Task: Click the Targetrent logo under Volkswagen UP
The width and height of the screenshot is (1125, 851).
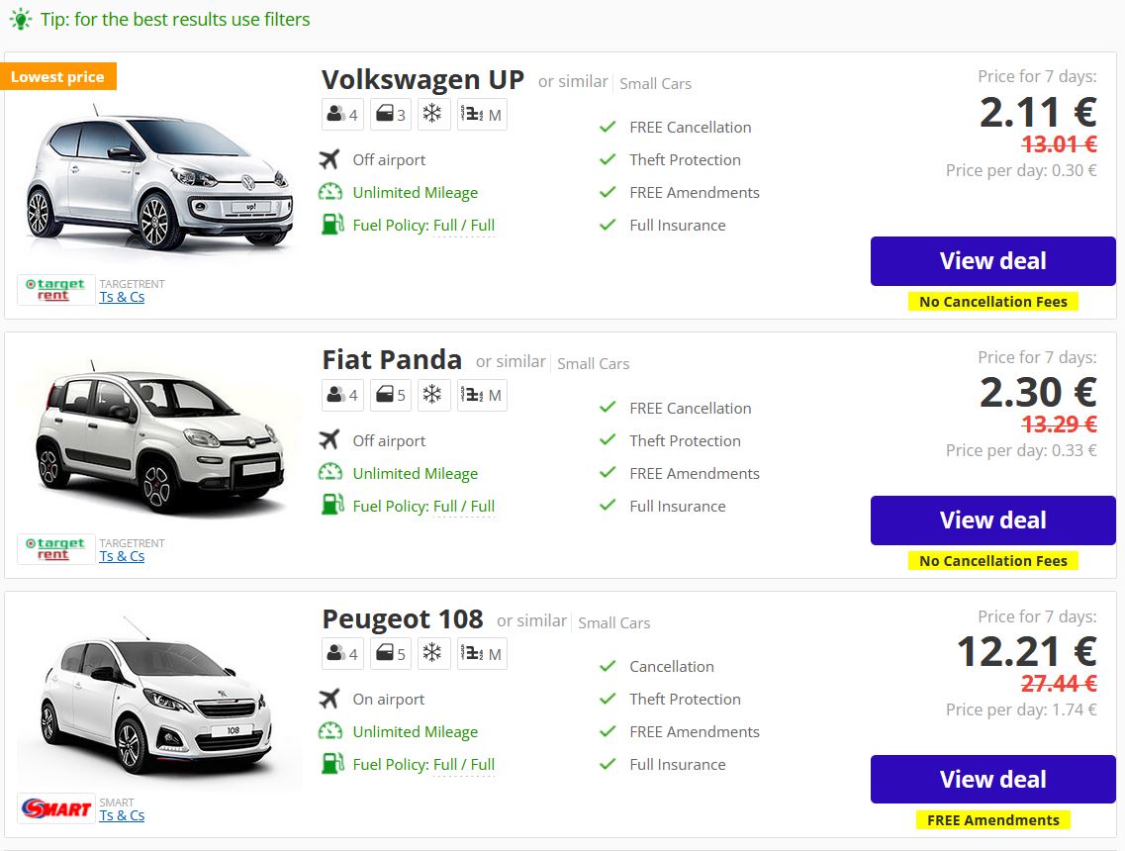Action: 56,290
